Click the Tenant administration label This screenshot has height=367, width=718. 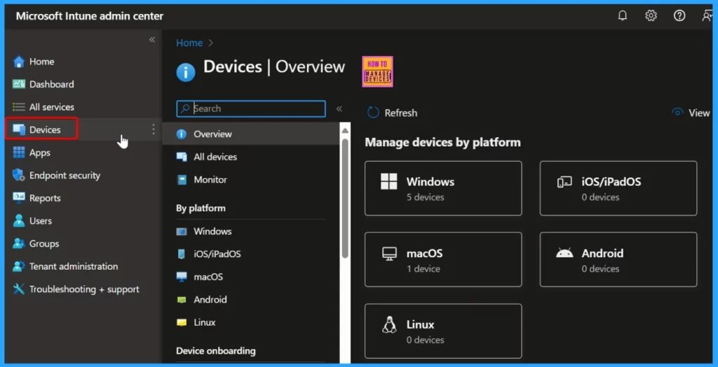coord(74,266)
